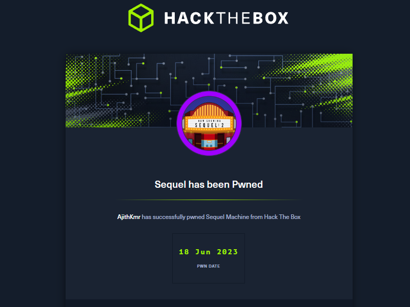The width and height of the screenshot is (410, 307).
Task: Click the 'has successfully pwned' text
Action: tap(173, 217)
